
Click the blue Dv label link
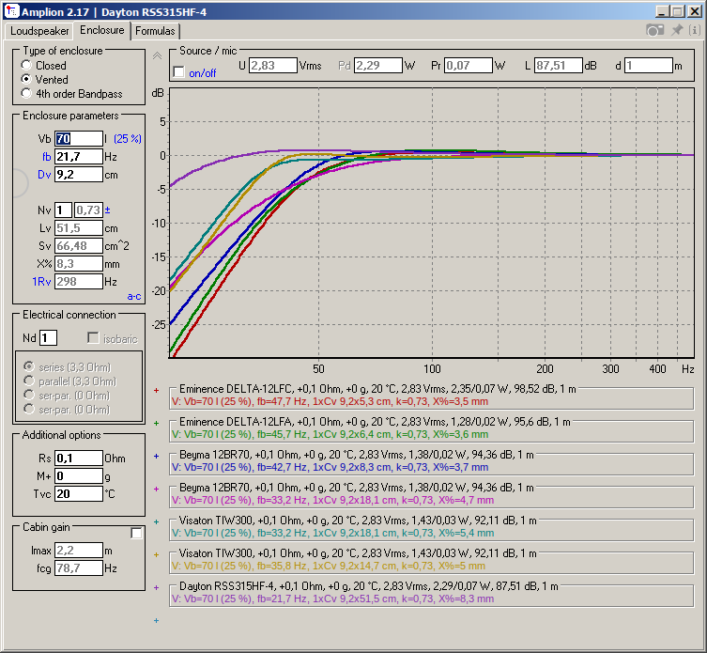pos(44,175)
